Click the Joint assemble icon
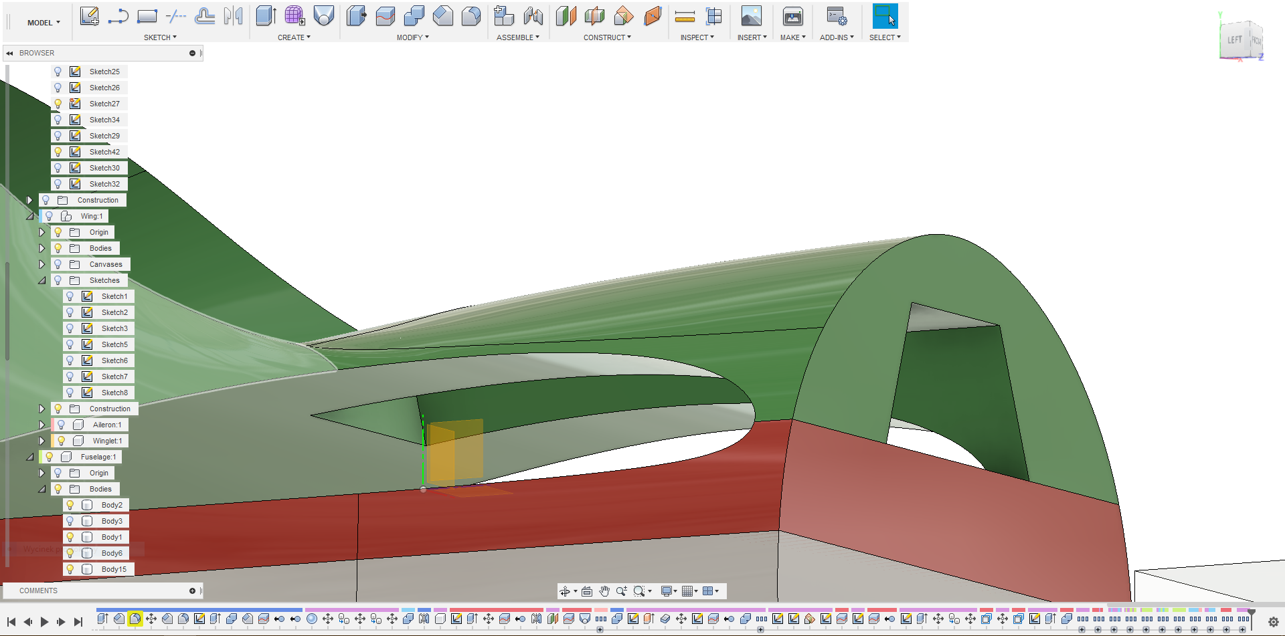Image resolution: width=1285 pixels, height=636 pixels. pyautogui.click(x=533, y=16)
